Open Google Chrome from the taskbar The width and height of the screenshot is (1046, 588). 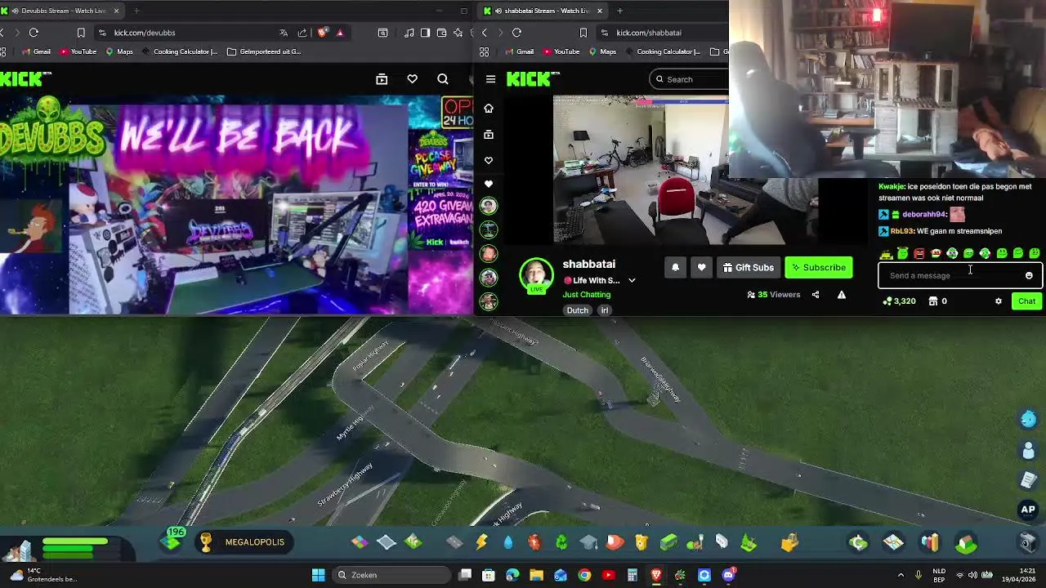(x=584, y=575)
